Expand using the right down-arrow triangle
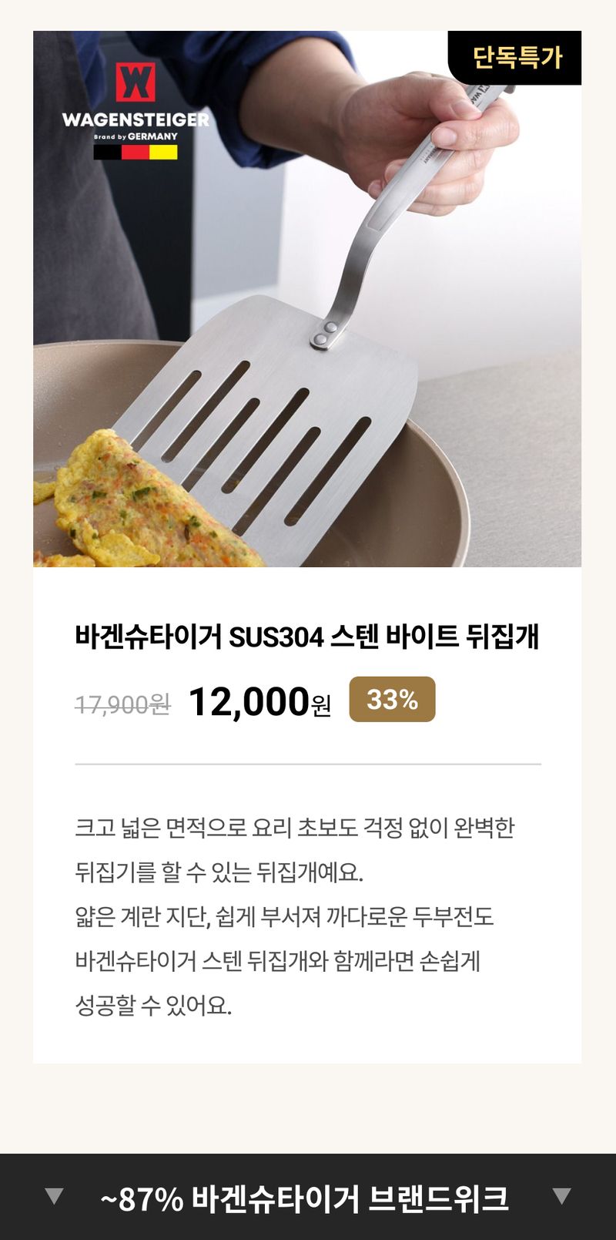Viewport: 616px width, 1240px height. (562, 1196)
